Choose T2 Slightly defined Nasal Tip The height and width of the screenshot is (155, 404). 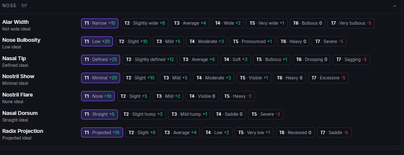pos(150,60)
